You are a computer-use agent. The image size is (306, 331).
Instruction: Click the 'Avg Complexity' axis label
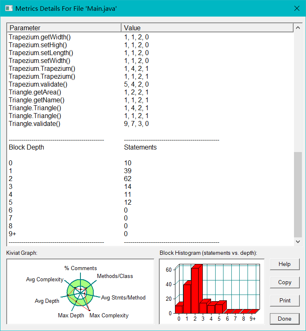45,280
